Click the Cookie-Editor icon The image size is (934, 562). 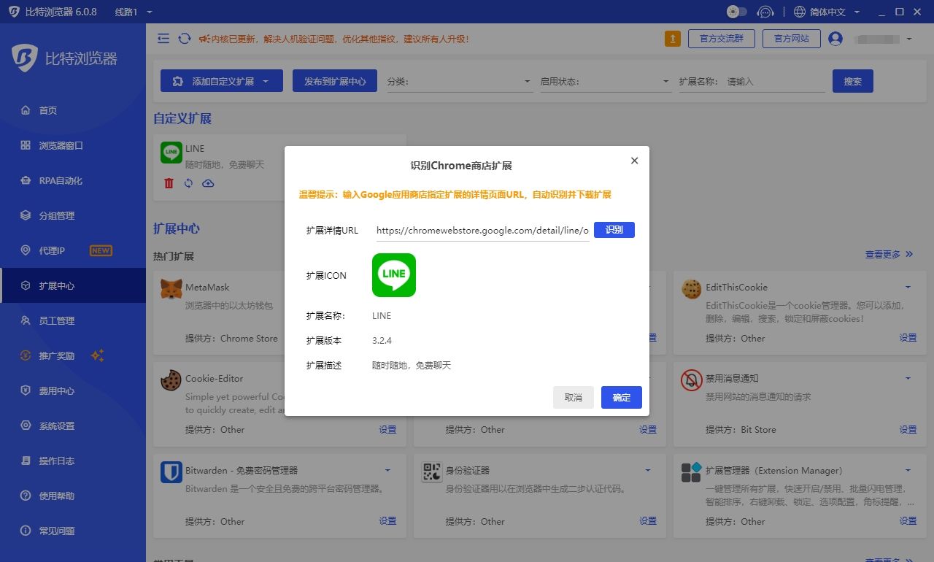click(x=171, y=380)
